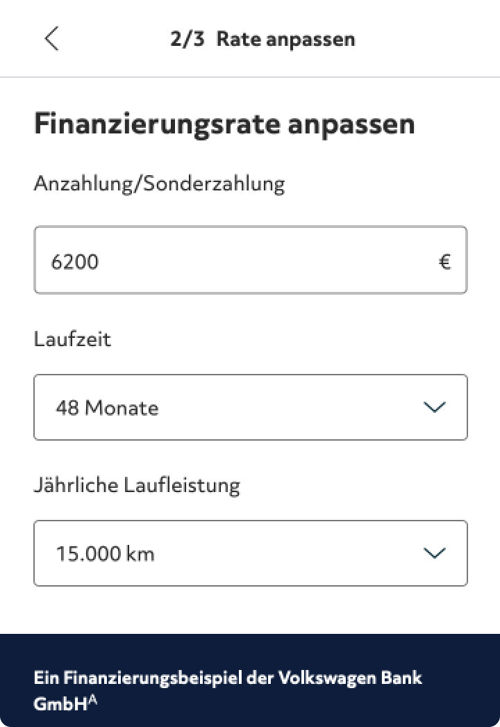Viewport: 500px width, 727px height.
Task: Tap the Volkswagen Bank Finanzierungsbeispiel text
Action: pyautogui.click(x=228, y=678)
